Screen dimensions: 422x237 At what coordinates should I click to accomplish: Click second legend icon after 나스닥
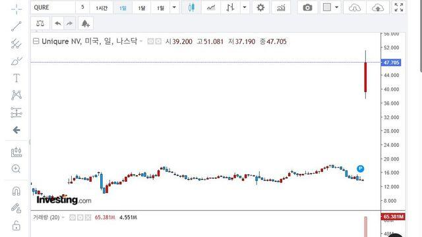click(x=158, y=41)
